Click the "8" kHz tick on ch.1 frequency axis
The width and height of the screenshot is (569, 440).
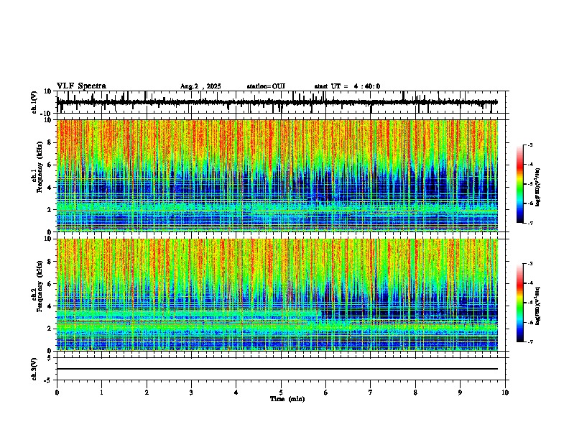point(50,142)
